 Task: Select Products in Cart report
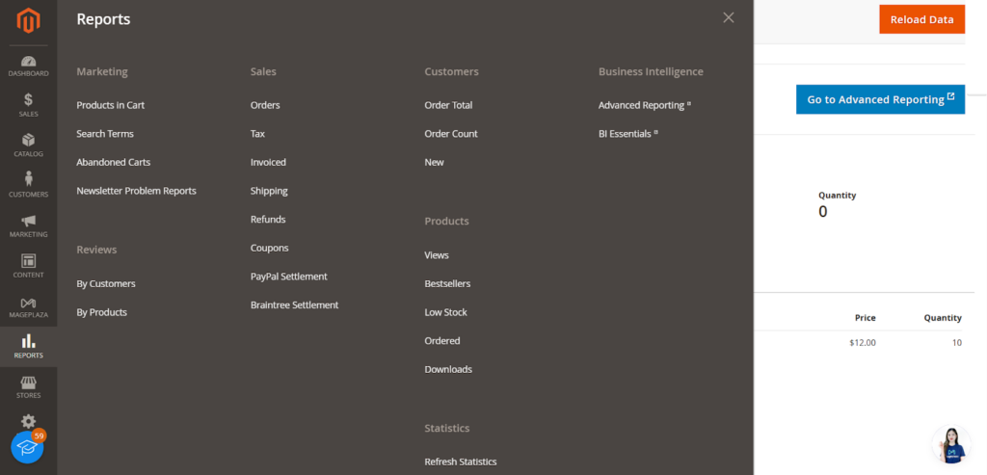[111, 105]
